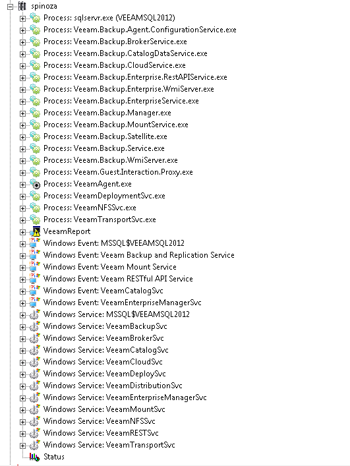Expand Windows Service: VeeamNFSSvc node

22,422
